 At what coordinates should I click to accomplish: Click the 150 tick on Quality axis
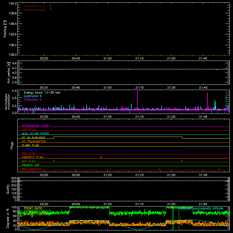[x=14, y=189]
